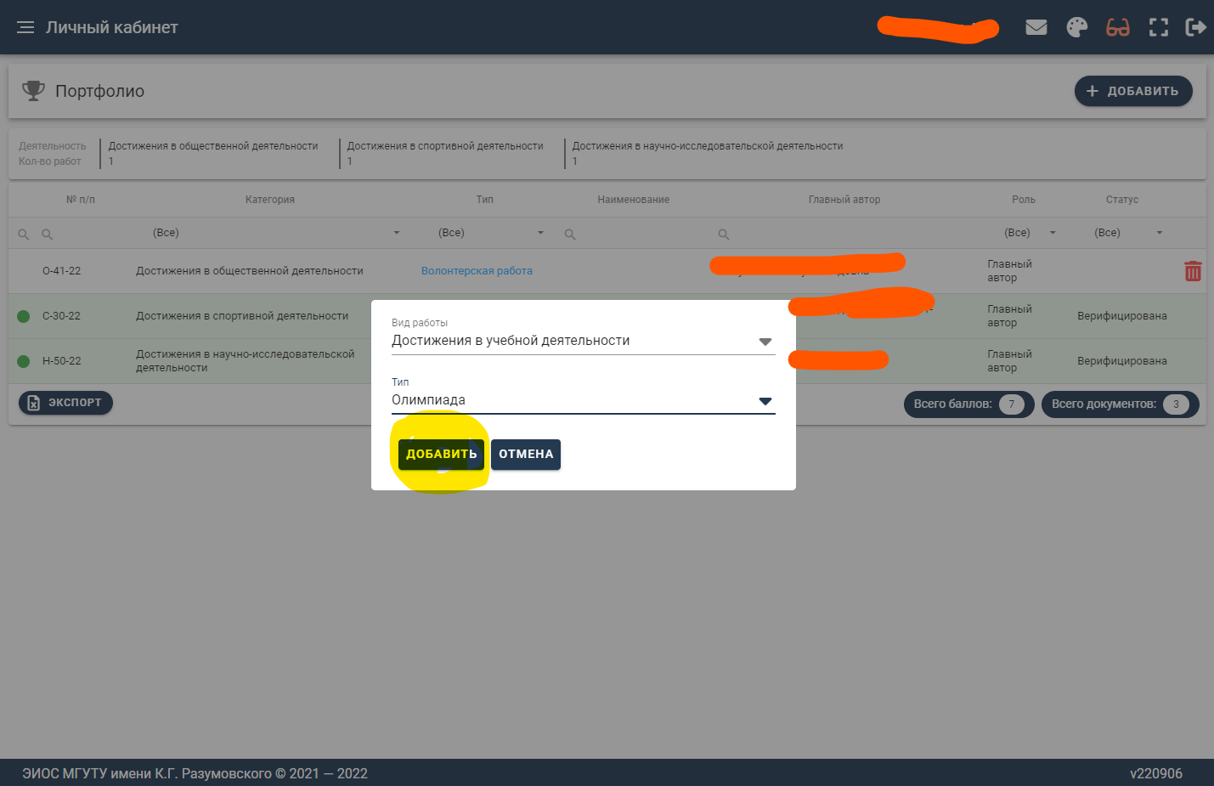The width and height of the screenshot is (1214, 786).
Task: Confirm with ДОБАВИТЬ button in dialog
Action: click(x=441, y=454)
